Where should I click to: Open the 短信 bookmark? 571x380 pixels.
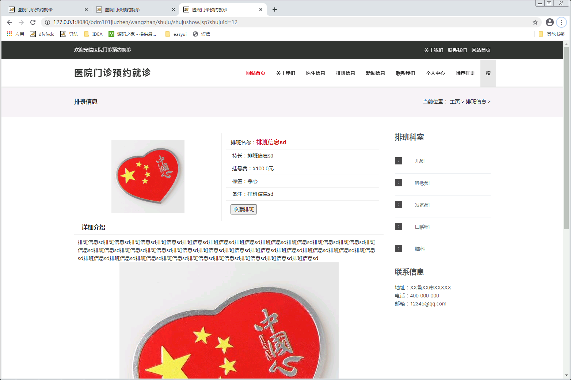coord(201,34)
